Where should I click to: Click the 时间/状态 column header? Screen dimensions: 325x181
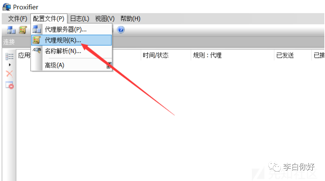pos(155,55)
